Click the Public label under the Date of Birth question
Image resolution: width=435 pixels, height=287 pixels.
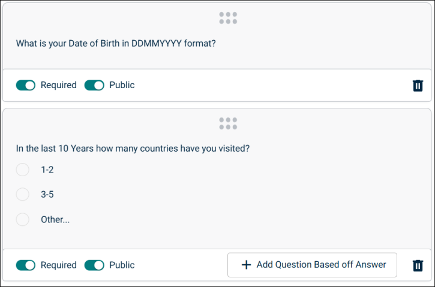pos(122,85)
